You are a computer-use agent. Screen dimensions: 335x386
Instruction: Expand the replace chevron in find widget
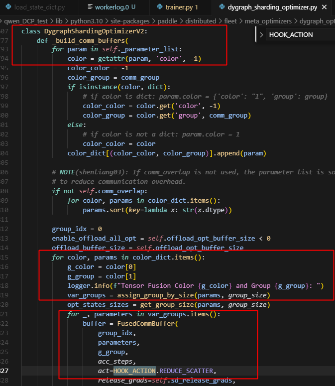[262, 34]
